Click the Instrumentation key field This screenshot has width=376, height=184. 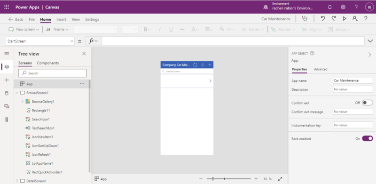tap(353, 125)
